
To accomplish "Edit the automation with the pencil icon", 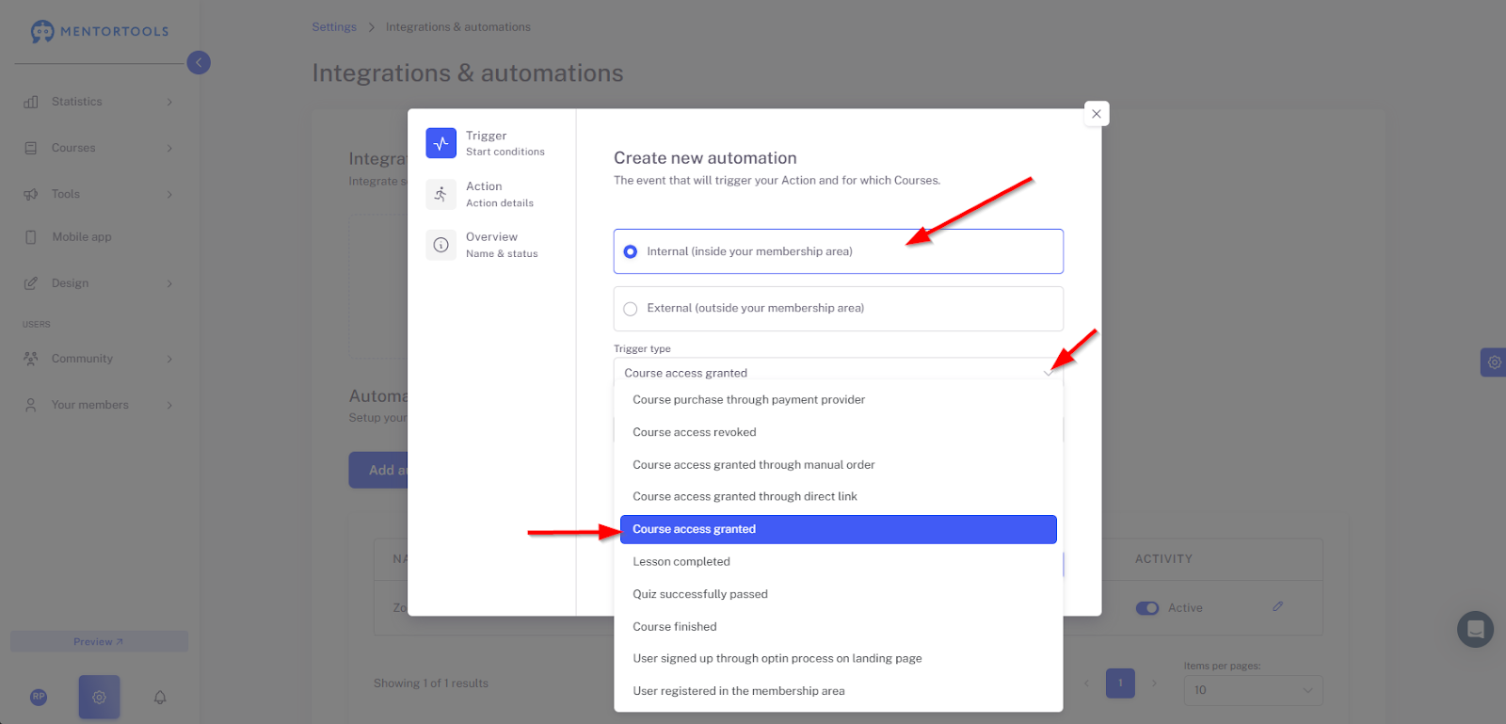I will point(1277,606).
